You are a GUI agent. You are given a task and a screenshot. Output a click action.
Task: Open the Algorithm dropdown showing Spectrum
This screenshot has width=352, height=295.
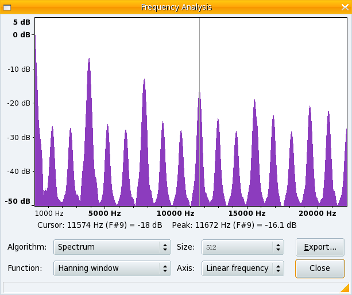point(112,247)
